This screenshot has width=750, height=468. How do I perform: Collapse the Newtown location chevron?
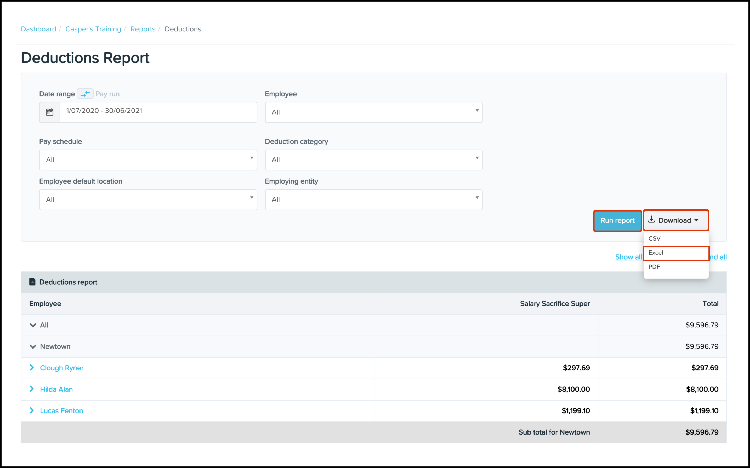tap(33, 346)
